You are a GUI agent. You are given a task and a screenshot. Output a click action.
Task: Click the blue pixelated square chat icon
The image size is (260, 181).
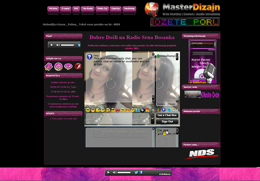138,110
